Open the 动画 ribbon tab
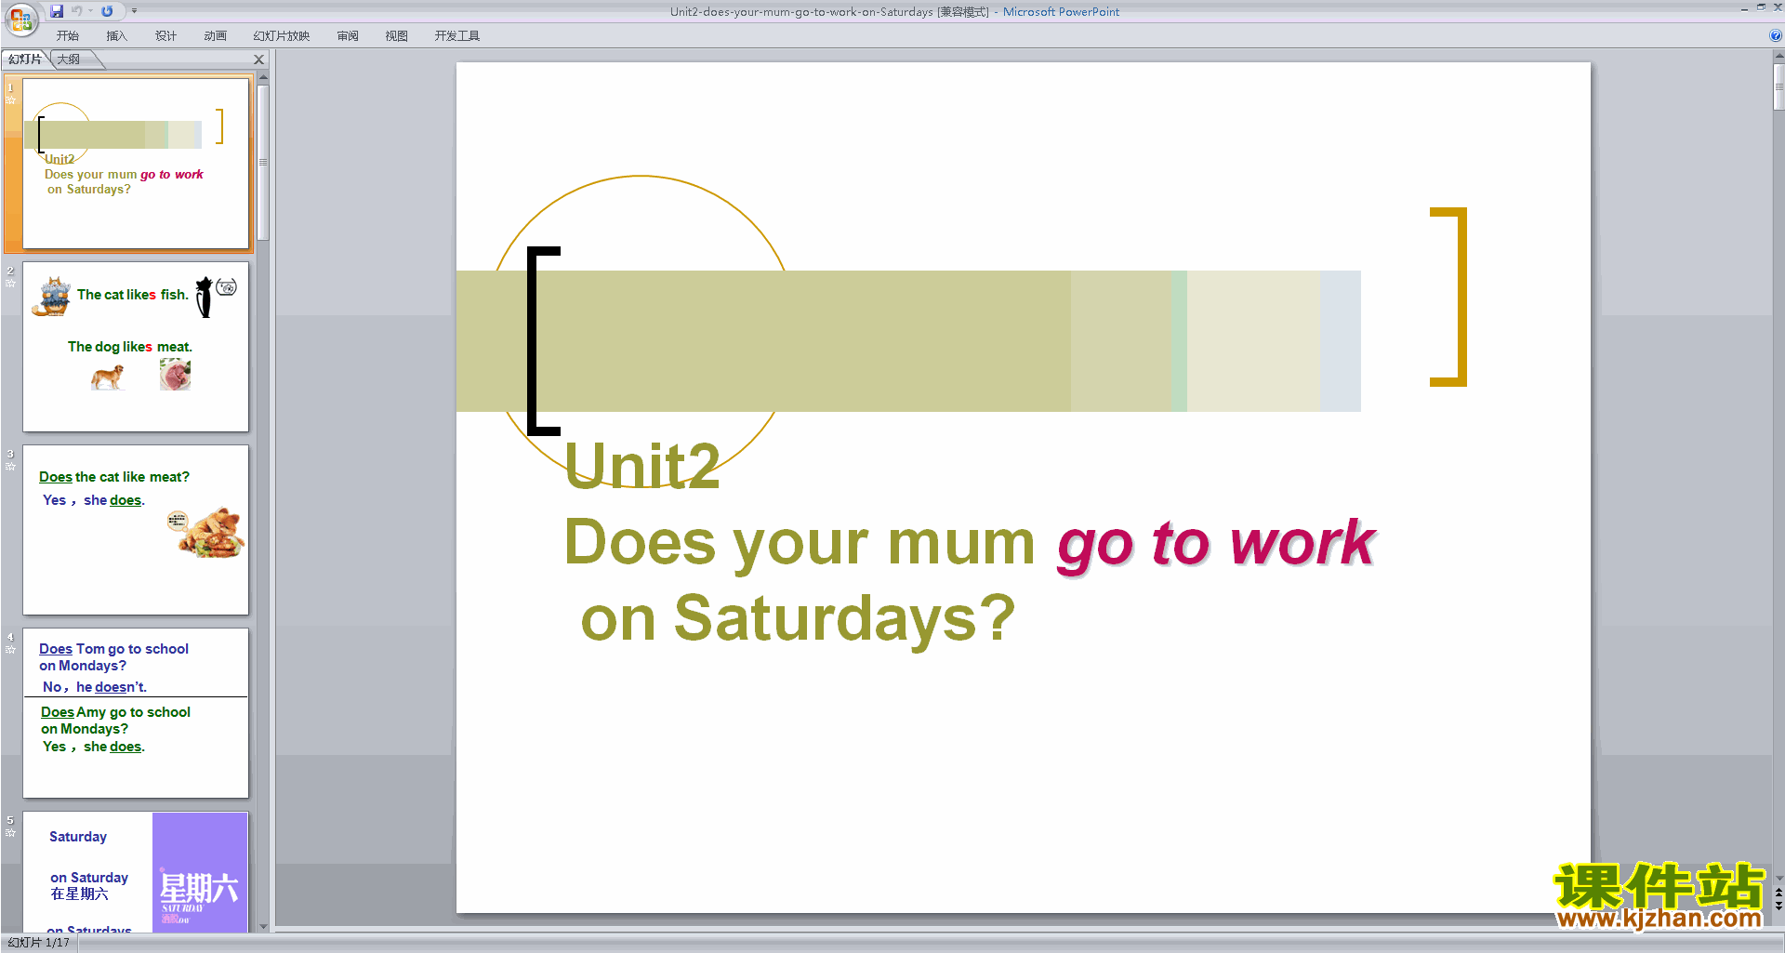This screenshot has width=1785, height=953. 216,36
